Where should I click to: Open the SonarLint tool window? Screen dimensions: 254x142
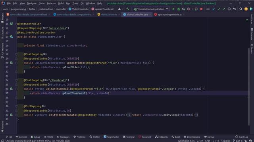pyautogui.click(x=144, y=137)
